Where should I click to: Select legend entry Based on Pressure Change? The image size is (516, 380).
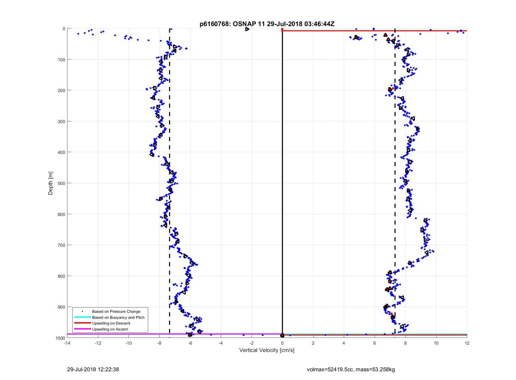pos(116,311)
